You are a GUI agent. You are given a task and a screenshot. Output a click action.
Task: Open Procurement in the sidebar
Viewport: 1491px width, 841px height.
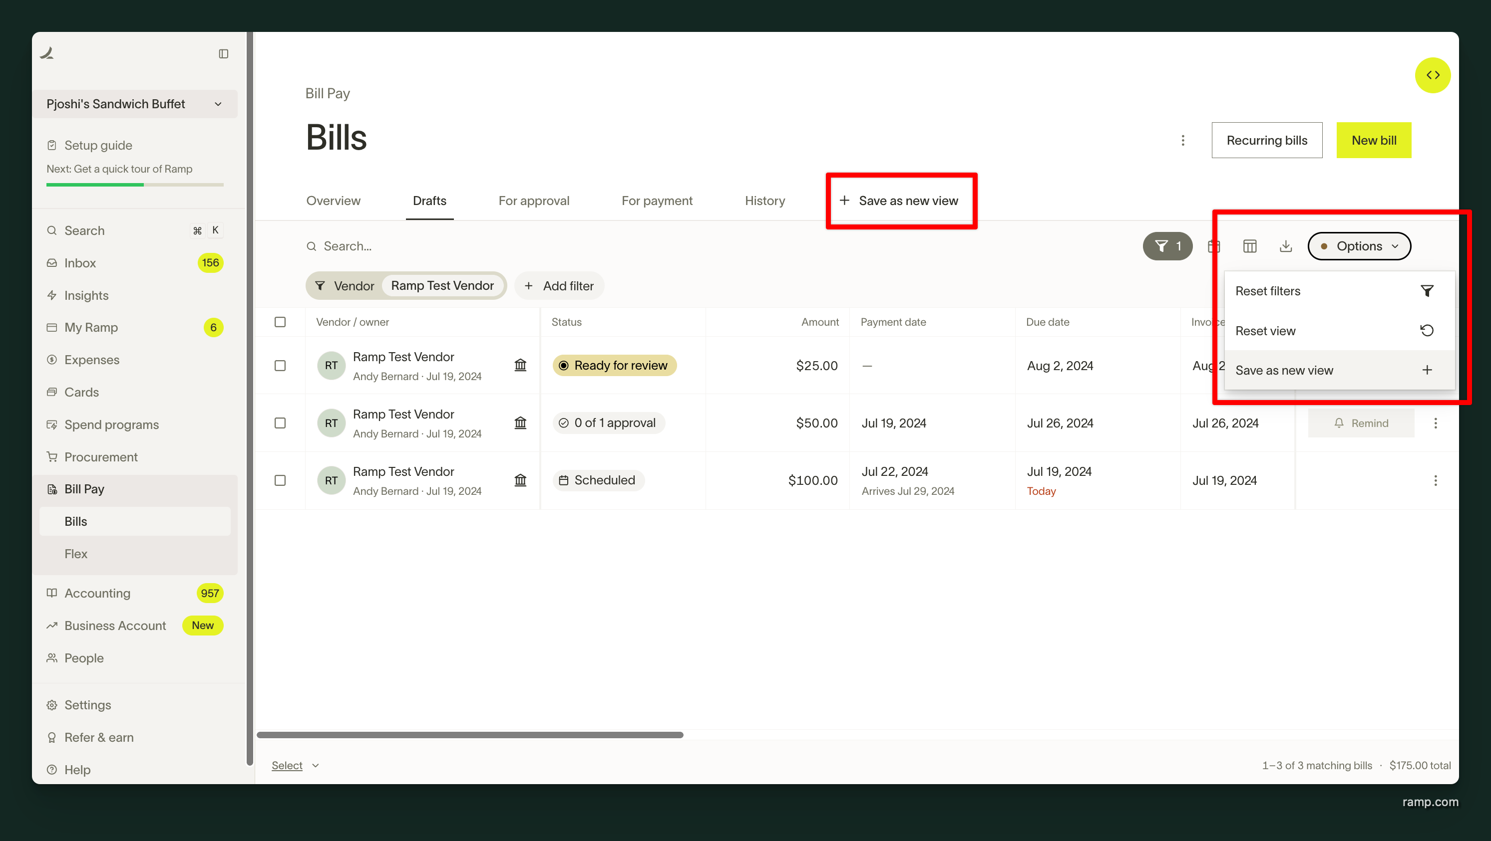(x=135, y=457)
